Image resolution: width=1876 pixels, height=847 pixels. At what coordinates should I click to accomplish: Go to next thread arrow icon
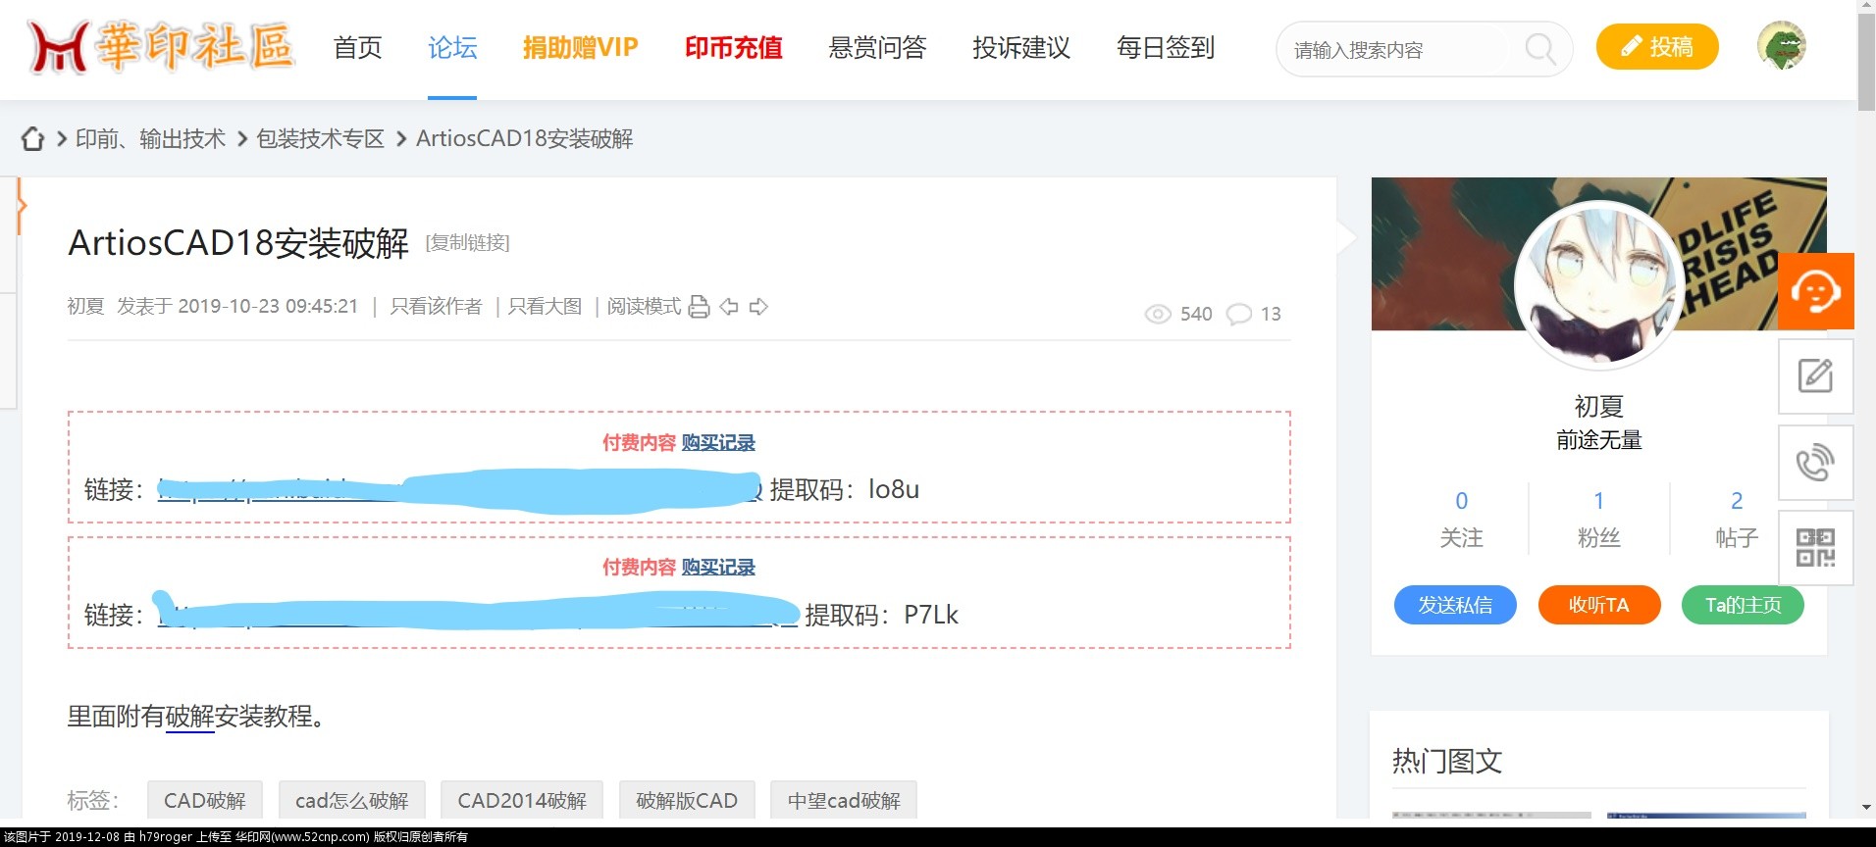(x=758, y=307)
